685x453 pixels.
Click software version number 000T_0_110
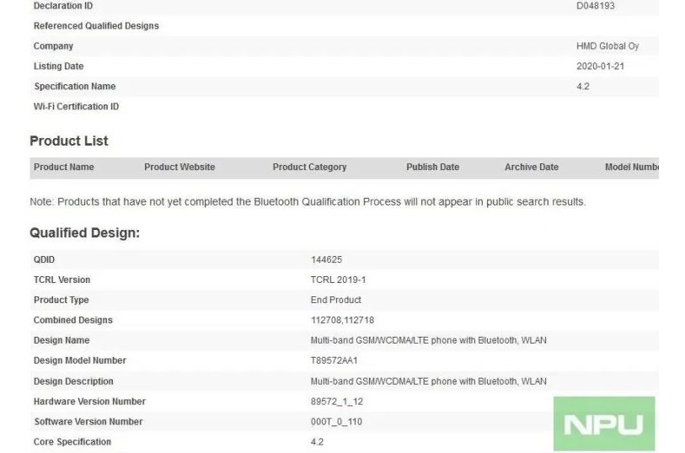(336, 422)
